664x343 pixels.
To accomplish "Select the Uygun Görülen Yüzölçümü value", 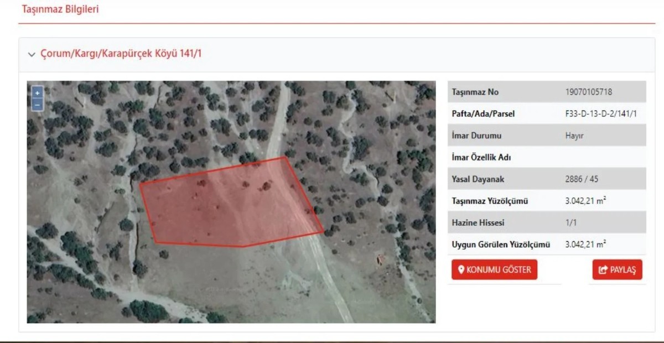I will (585, 244).
